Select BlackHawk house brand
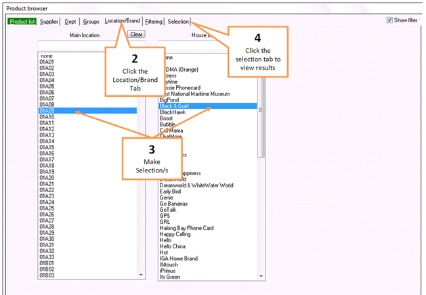Screen dimensions: 426x295 [208, 112]
